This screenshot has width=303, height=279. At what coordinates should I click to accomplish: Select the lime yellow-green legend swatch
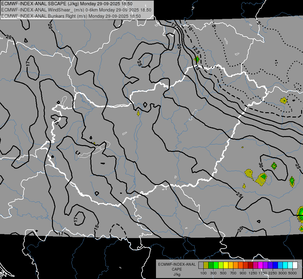(221, 265)
